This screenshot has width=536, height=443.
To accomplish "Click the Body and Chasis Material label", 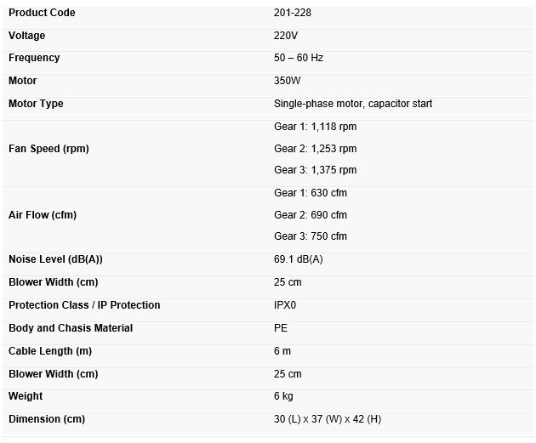I will pyautogui.click(x=71, y=328).
